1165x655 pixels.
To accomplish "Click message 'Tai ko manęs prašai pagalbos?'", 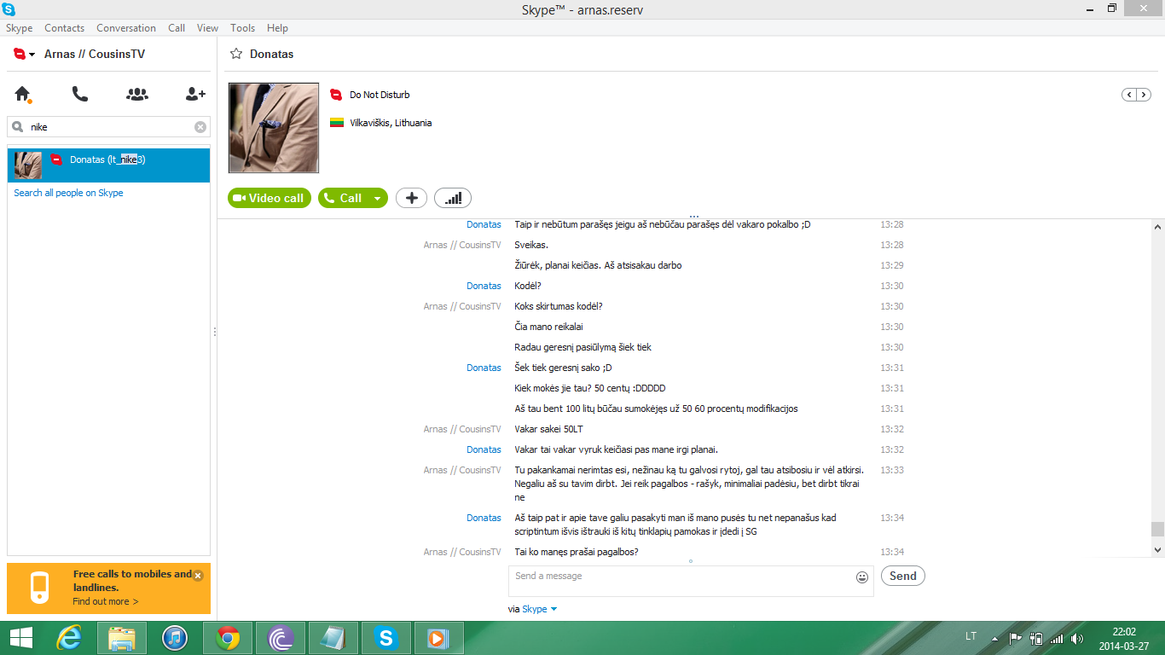I will [x=577, y=552].
